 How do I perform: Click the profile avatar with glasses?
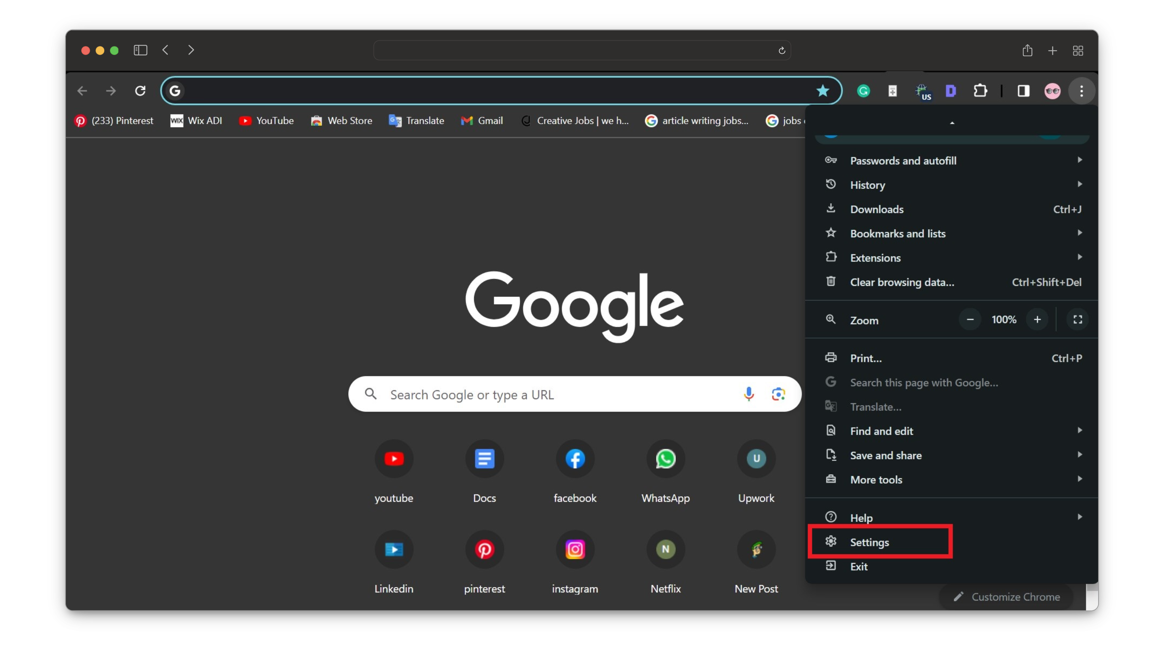(1052, 91)
